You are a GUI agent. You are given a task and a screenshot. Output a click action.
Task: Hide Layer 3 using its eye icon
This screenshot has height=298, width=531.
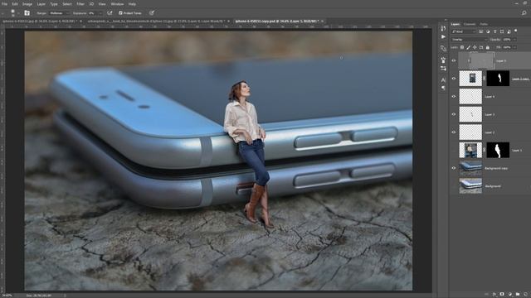(454, 114)
